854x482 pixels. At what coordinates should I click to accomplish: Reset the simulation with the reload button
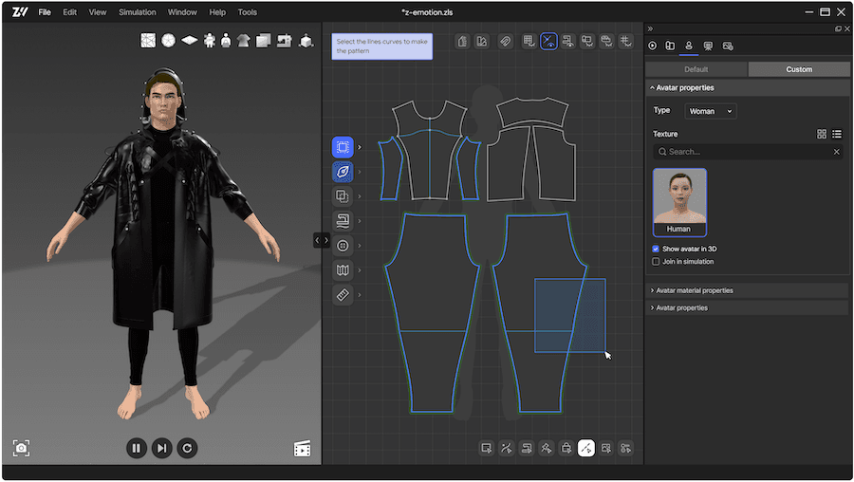coord(187,448)
